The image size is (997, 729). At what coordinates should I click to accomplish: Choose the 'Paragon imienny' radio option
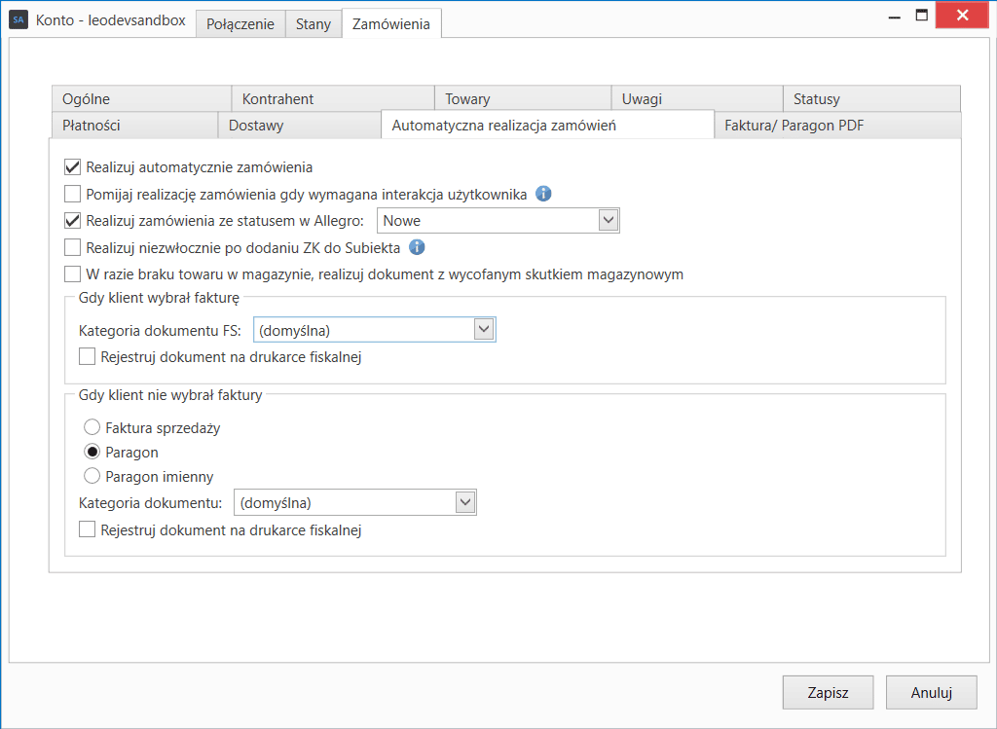tap(92, 476)
